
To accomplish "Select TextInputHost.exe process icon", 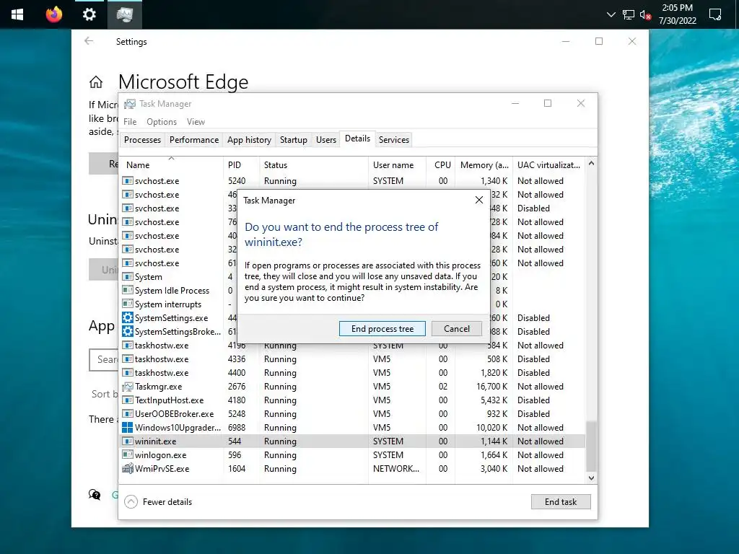I will (127, 400).
